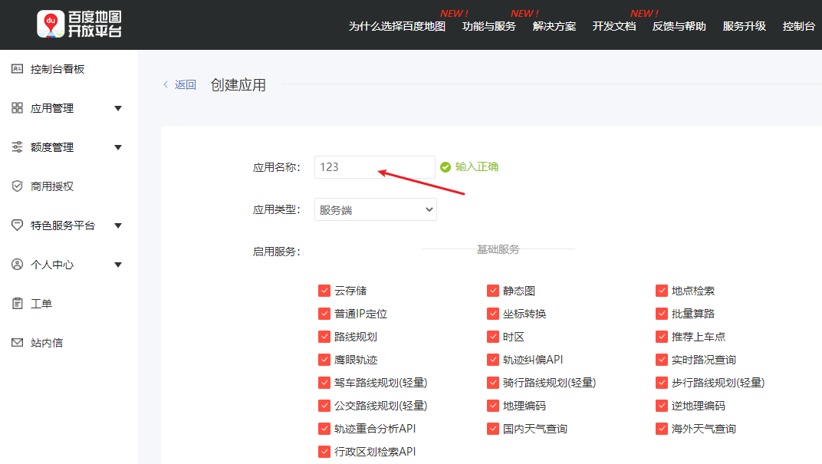Viewport: 822px width, 464px height.
Task: Toggle the 驾车路线规划(轻量) checkbox
Action: (324, 383)
